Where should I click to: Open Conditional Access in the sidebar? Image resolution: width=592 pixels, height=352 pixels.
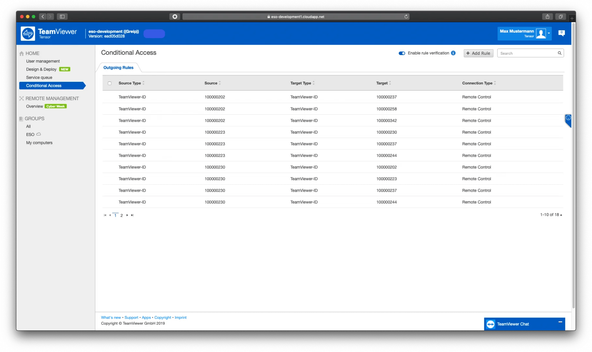pyautogui.click(x=43, y=86)
